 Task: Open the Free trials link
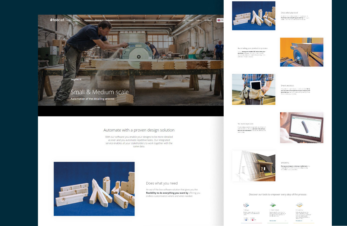181,20
